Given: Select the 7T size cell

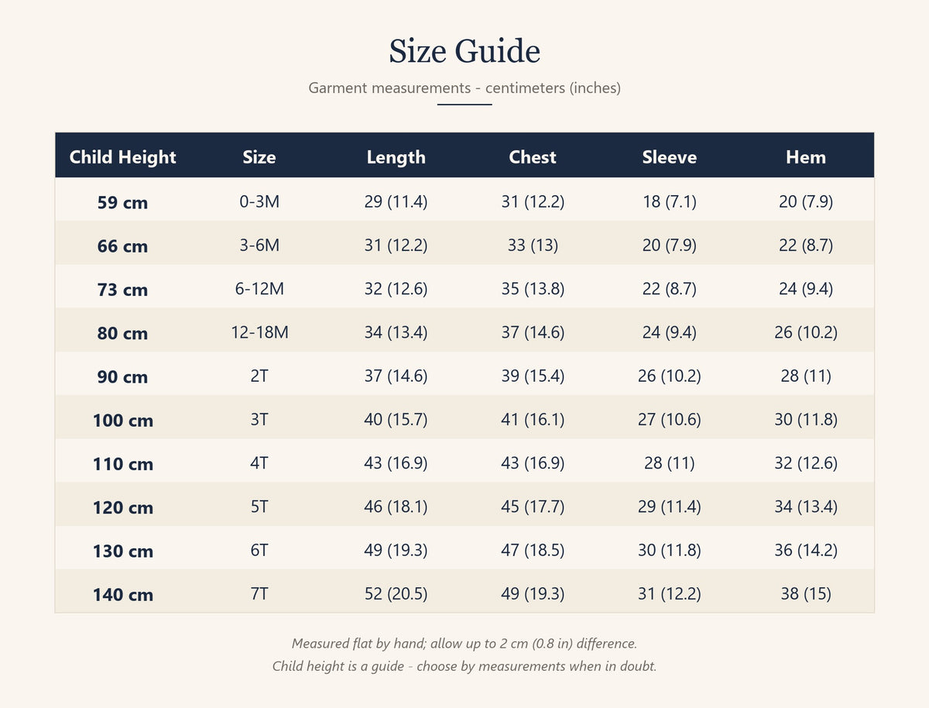Looking at the screenshot, I should 259,593.
